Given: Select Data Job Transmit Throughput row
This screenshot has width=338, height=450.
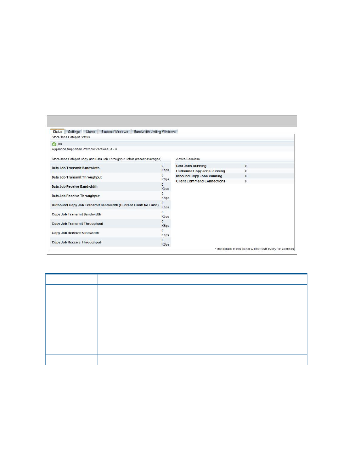Looking at the screenshot, I should pos(111,177).
